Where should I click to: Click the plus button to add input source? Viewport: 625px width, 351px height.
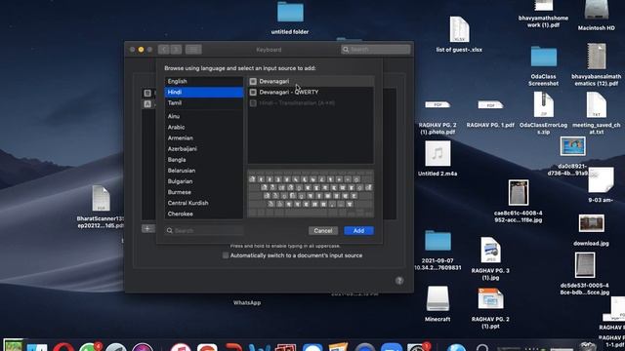tap(147, 229)
